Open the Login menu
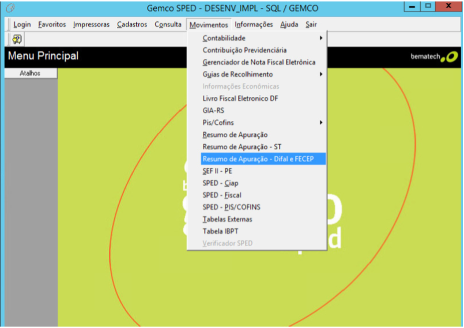The image size is (464, 328). pos(22,25)
